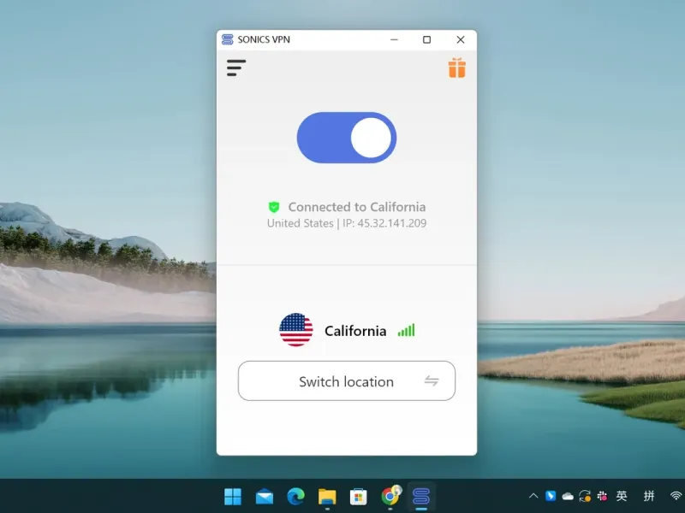Maximize the Sonics VPN window
Viewport: 685px width, 513px height.
click(426, 39)
